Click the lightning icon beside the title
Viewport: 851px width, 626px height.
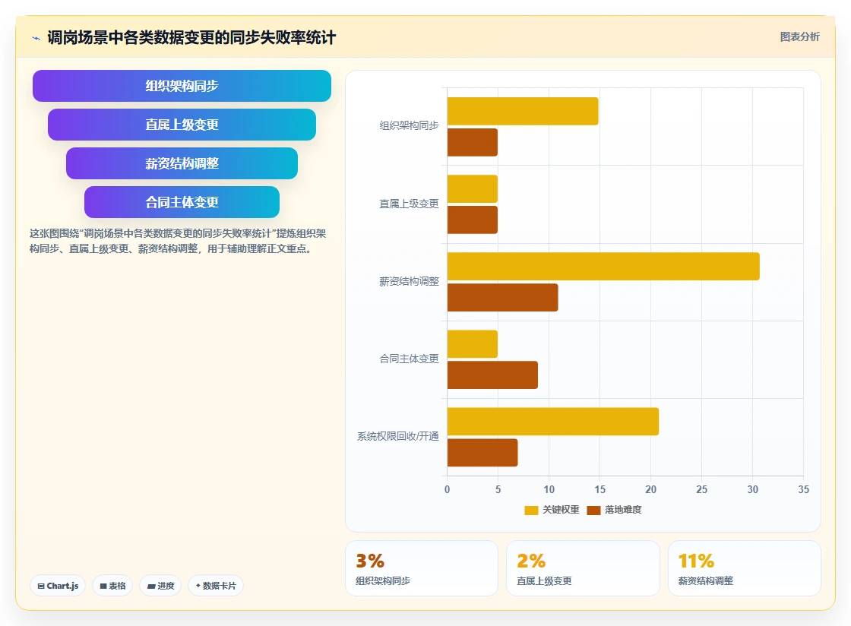coord(36,38)
